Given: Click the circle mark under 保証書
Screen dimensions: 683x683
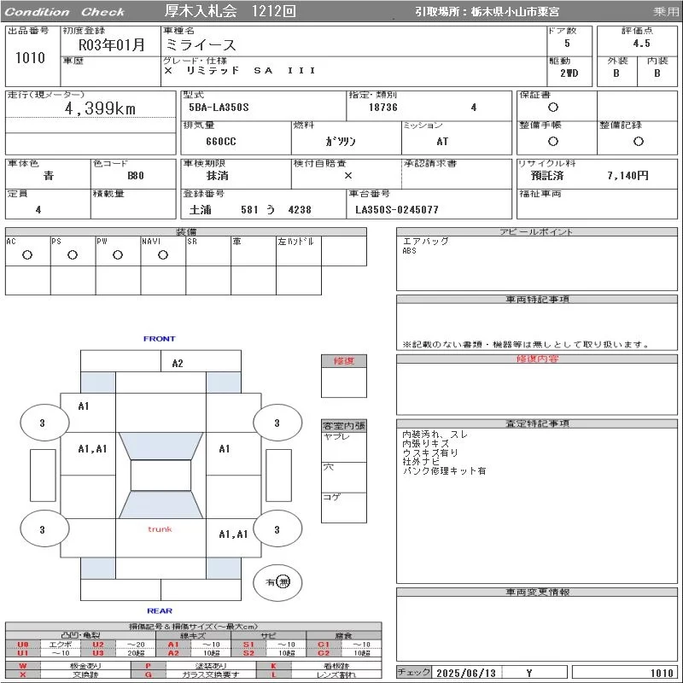Looking at the screenshot, I should 552,108.
